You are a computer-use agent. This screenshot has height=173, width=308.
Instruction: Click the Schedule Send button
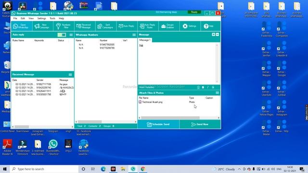coord(158,124)
